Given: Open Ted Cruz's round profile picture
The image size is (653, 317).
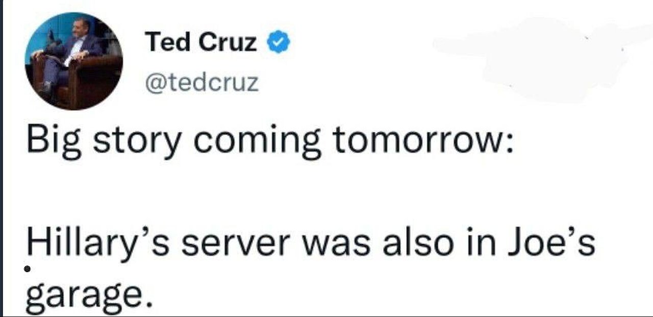Looking at the screenshot, I should click(74, 61).
